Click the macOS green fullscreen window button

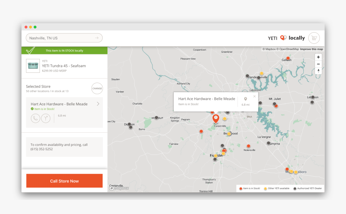click(x=35, y=27)
